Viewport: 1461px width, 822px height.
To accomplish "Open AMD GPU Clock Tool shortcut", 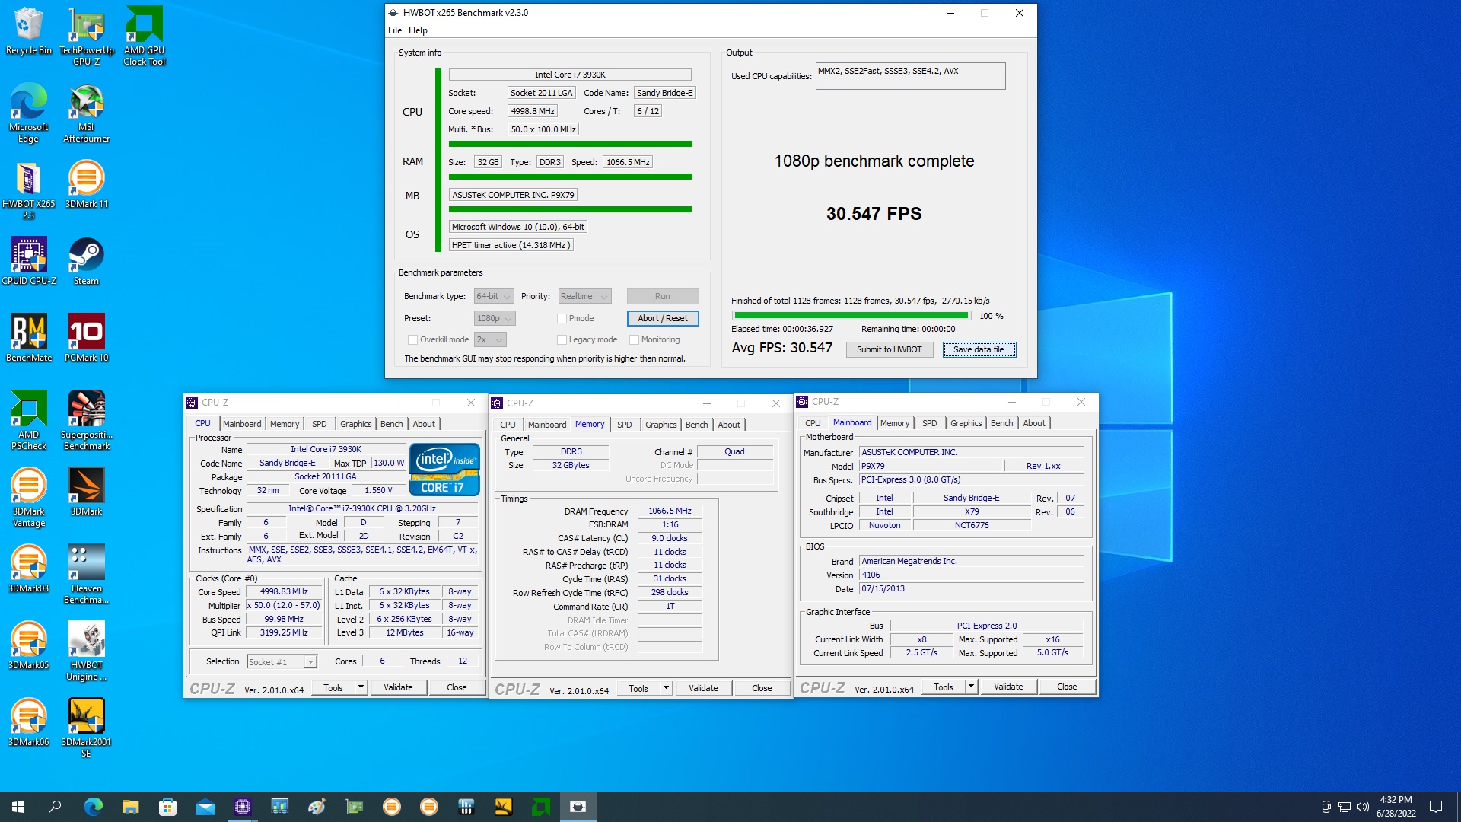I will pos(145,36).
